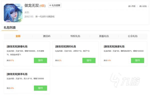Click the (4款) count label
The width and height of the screenshot is (150, 95).
click(x=42, y=6)
